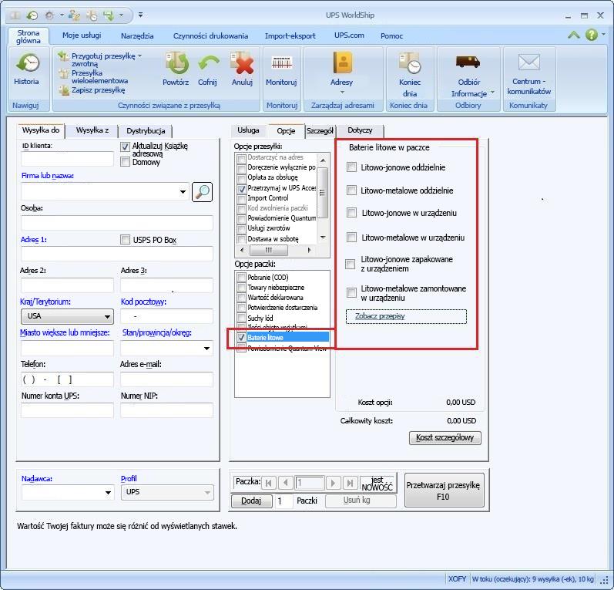This screenshot has height=590, width=614.
Task: Go to previous package arrow
Action: (x=286, y=483)
